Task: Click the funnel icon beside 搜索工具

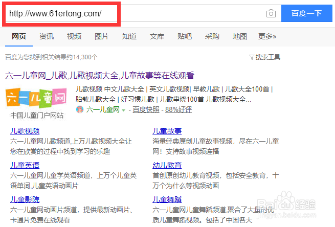Action: tap(252, 57)
